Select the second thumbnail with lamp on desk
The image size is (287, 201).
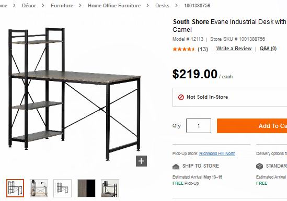[39, 188]
